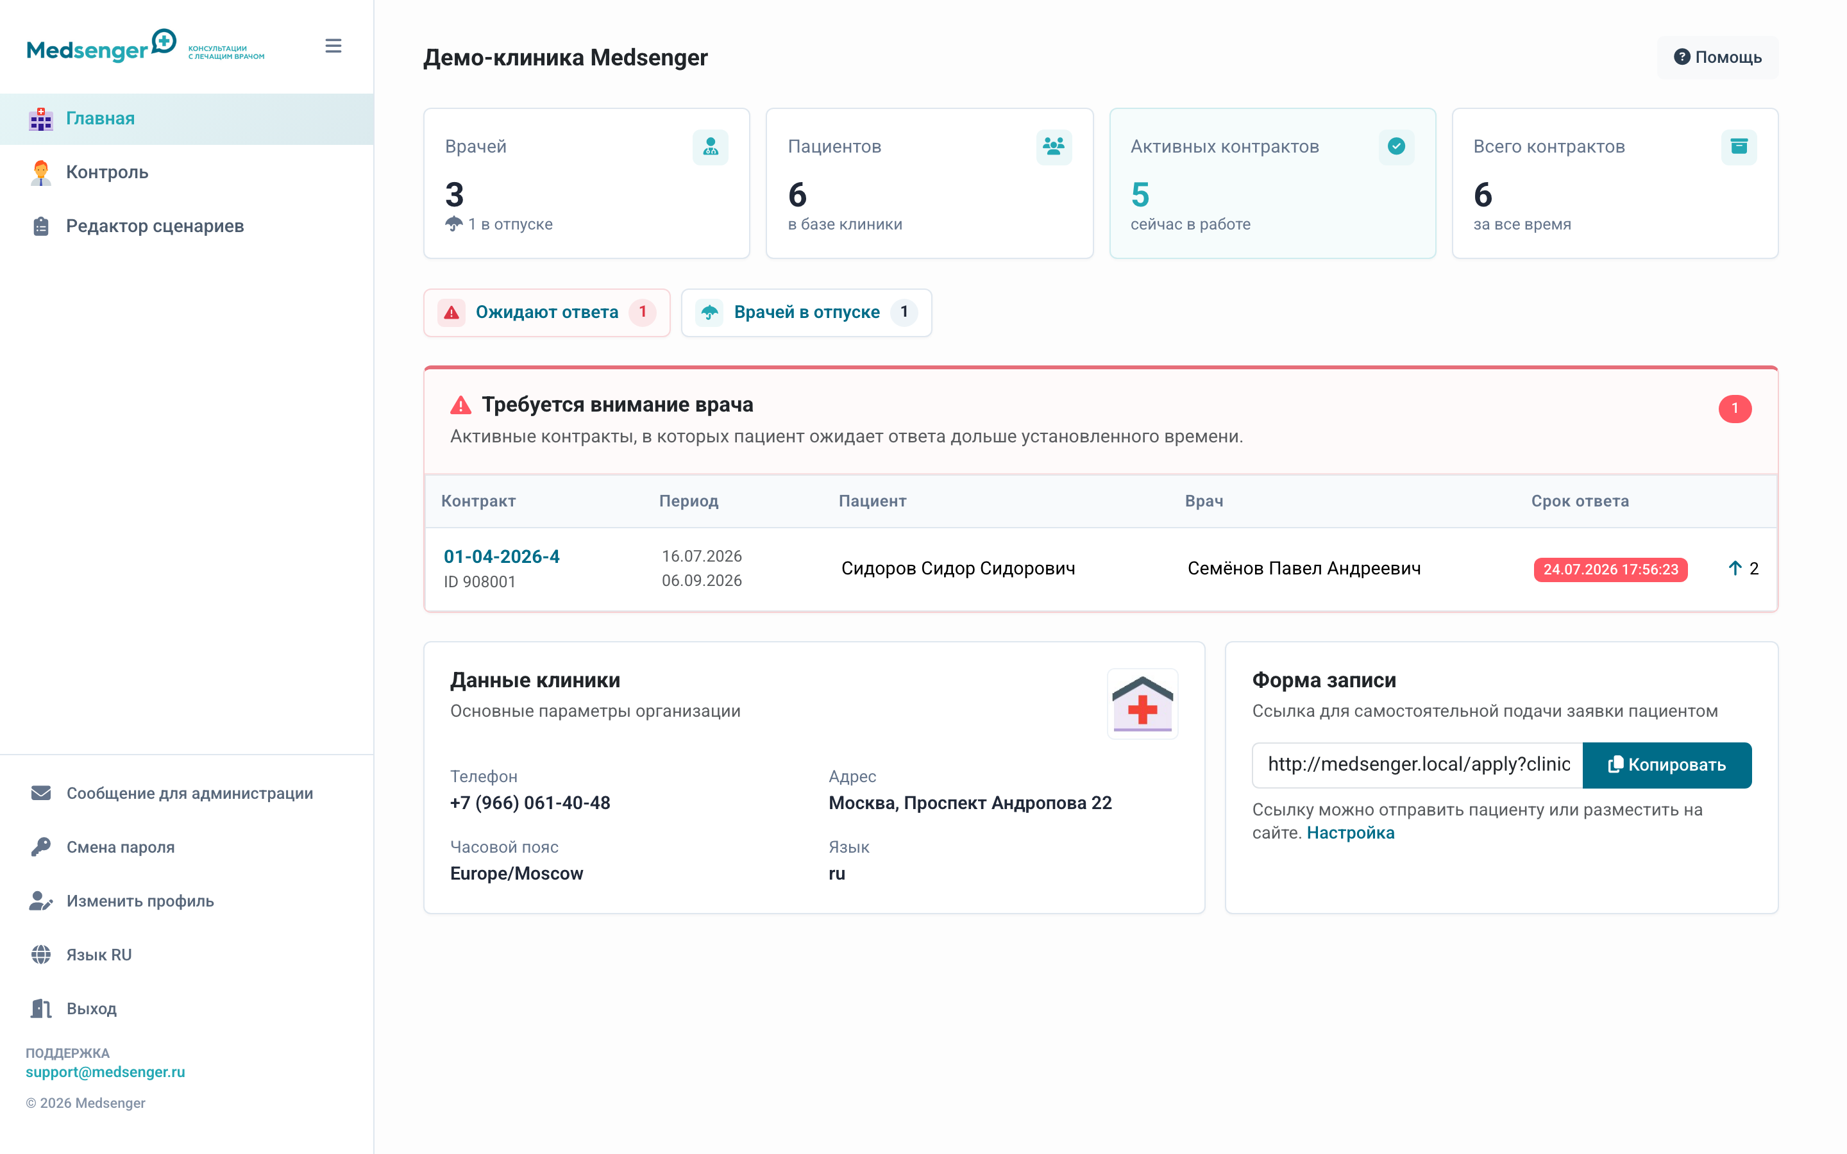Log out using Выход

point(187,1009)
